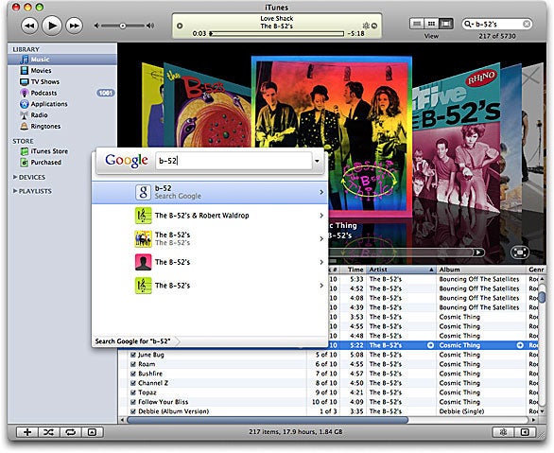Click the max volume speaker icon

tap(150, 26)
